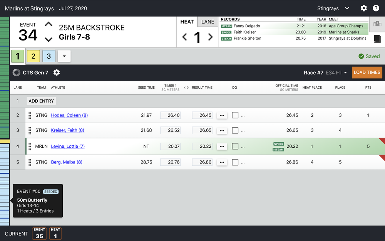The height and width of the screenshot is (241, 385).
Task: Switch to the LANE tab
Action: pos(208,22)
